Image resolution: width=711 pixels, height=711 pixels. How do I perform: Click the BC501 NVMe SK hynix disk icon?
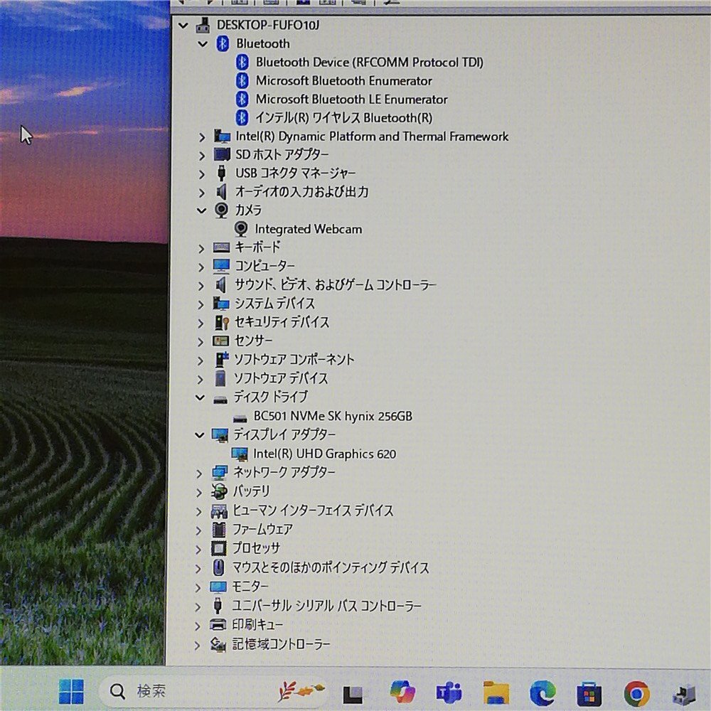point(240,417)
